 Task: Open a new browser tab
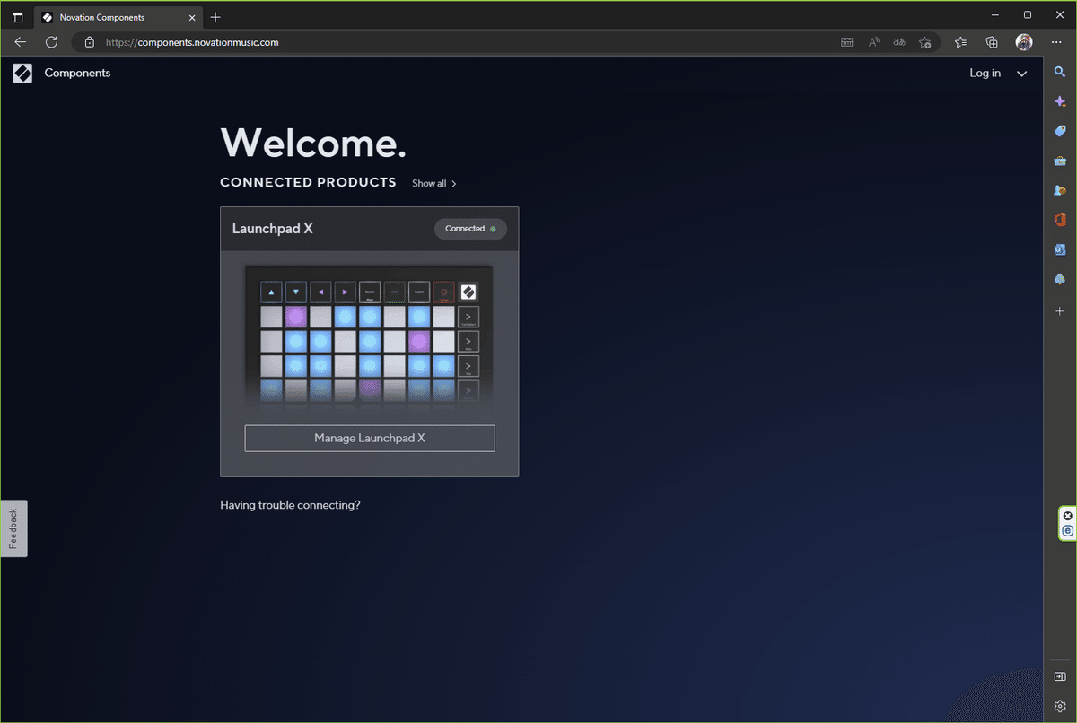click(x=215, y=17)
